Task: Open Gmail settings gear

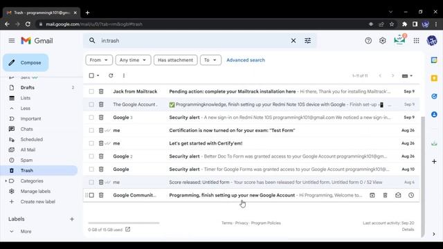Action: [383, 41]
